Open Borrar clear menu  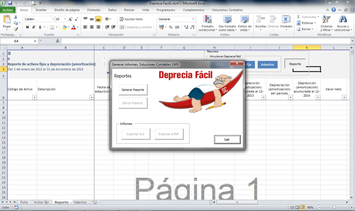tap(305, 29)
